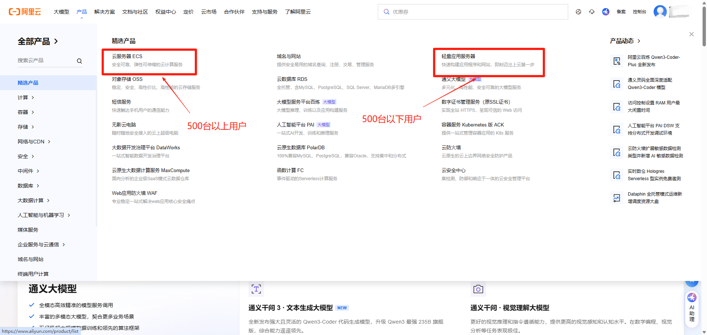The height and width of the screenshot is (335, 707).
Task: Click the icon beside 人工智能平台 PAI DSW news
Action: pyautogui.click(x=617, y=129)
